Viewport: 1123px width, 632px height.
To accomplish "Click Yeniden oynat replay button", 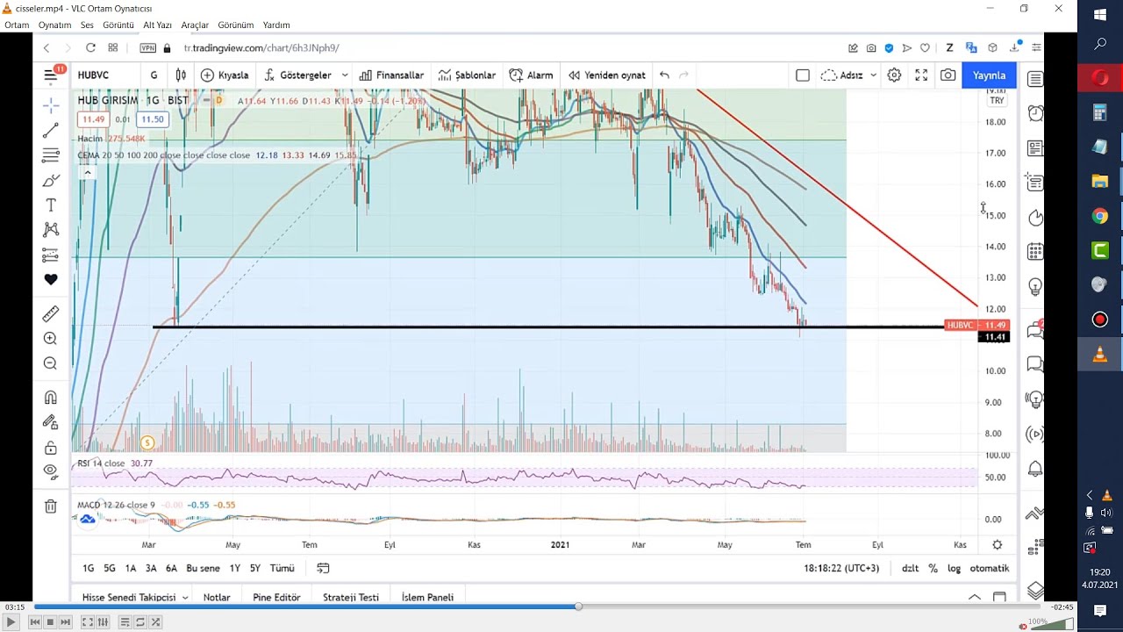I will [x=607, y=75].
